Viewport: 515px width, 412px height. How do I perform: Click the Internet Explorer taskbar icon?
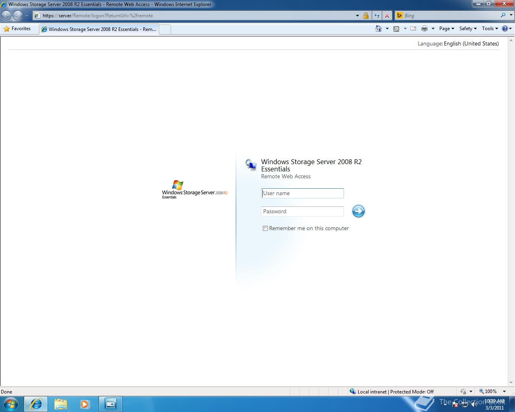point(36,404)
